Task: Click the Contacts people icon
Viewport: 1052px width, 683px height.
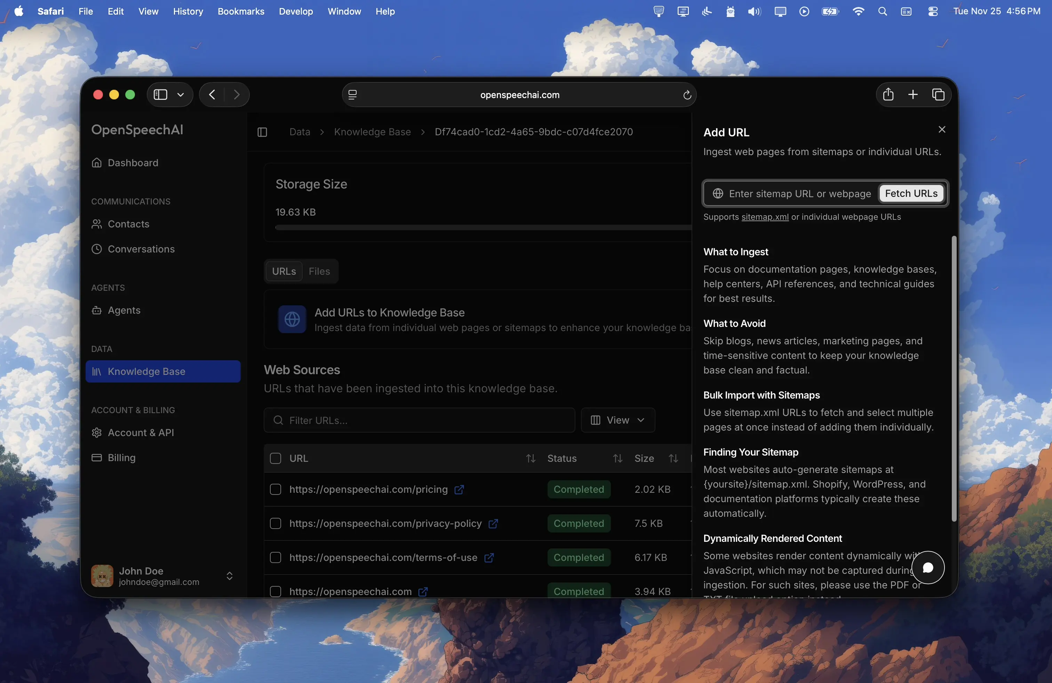Action: coord(96,224)
